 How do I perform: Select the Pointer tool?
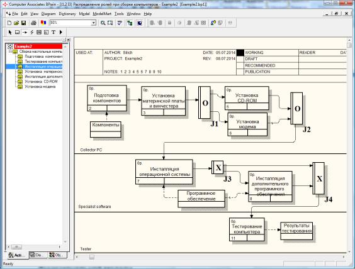9,32
